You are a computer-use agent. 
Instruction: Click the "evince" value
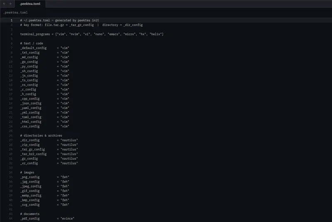pyautogui.click(x=67, y=219)
